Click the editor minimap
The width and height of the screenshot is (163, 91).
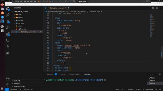click(152, 25)
